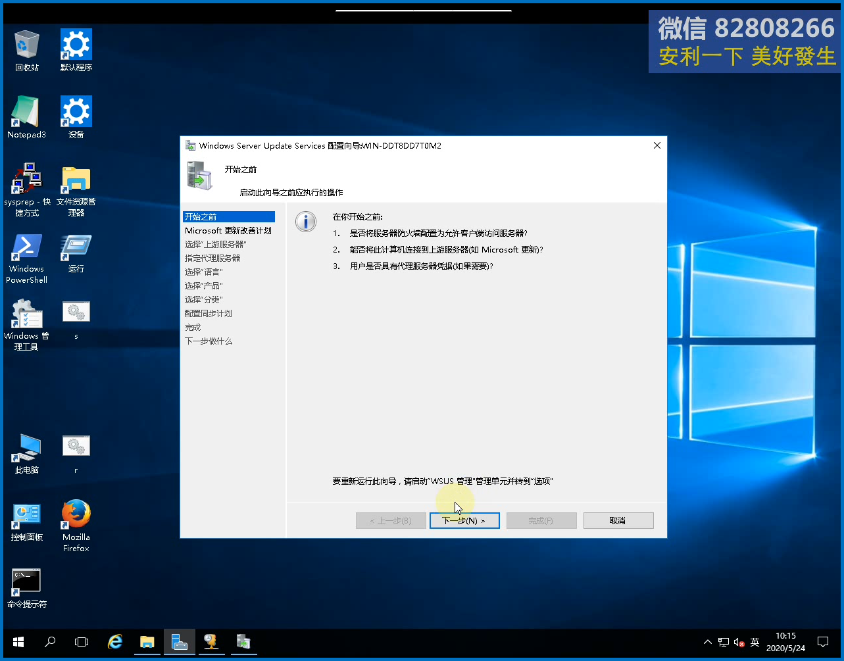Select the '指定代理服务器' step
Image resolution: width=844 pixels, height=661 pixels.
coord(212,258)
